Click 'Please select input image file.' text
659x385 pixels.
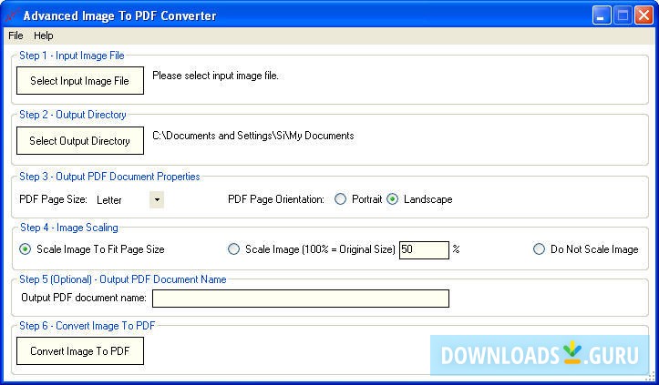click(215, 76)
